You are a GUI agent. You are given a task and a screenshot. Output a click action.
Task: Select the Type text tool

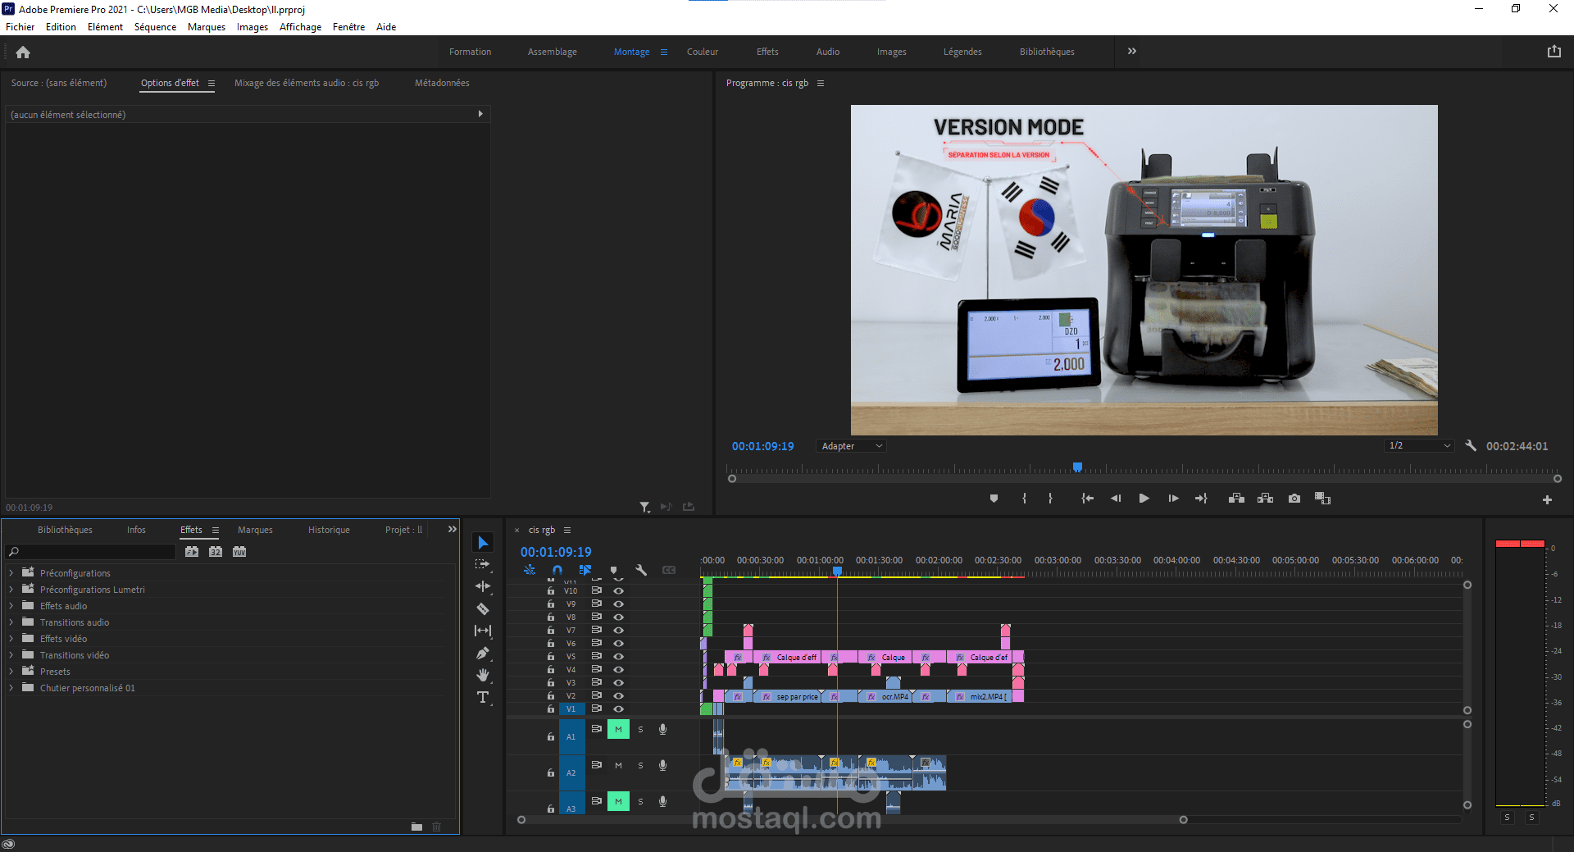483,697
